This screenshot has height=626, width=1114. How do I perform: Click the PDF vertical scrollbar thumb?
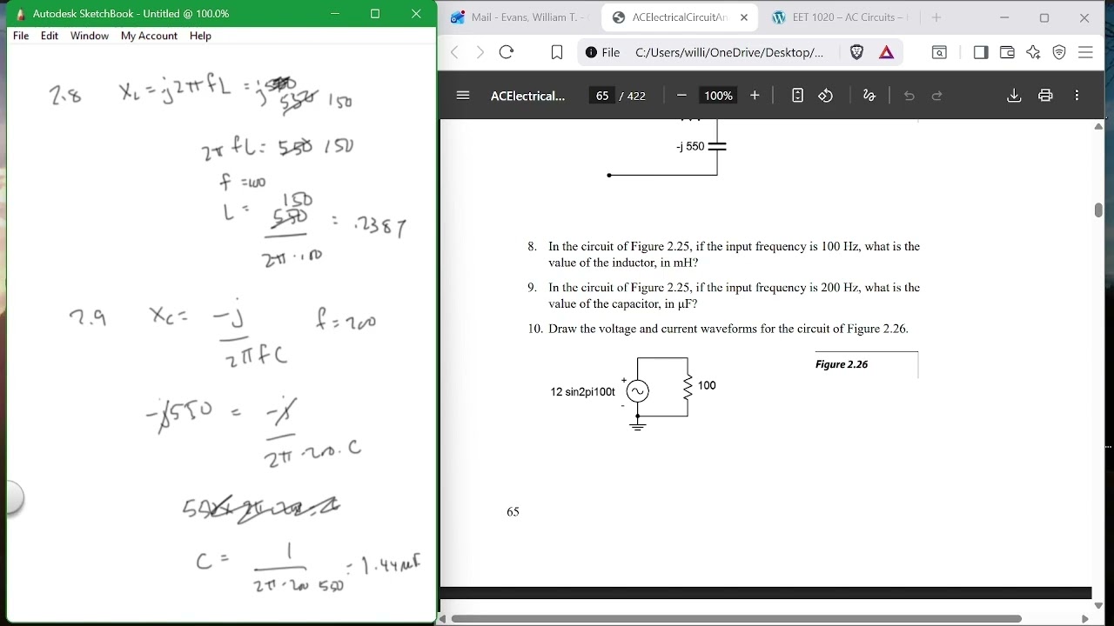1098,210
